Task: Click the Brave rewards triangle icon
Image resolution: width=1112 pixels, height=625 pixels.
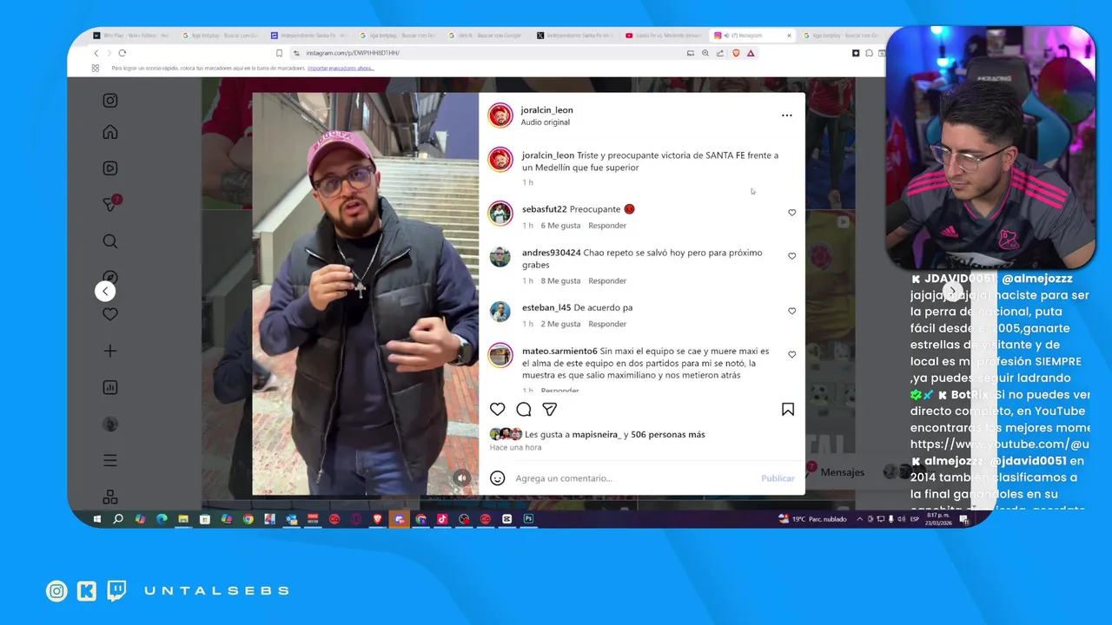Action: point(751,53)
